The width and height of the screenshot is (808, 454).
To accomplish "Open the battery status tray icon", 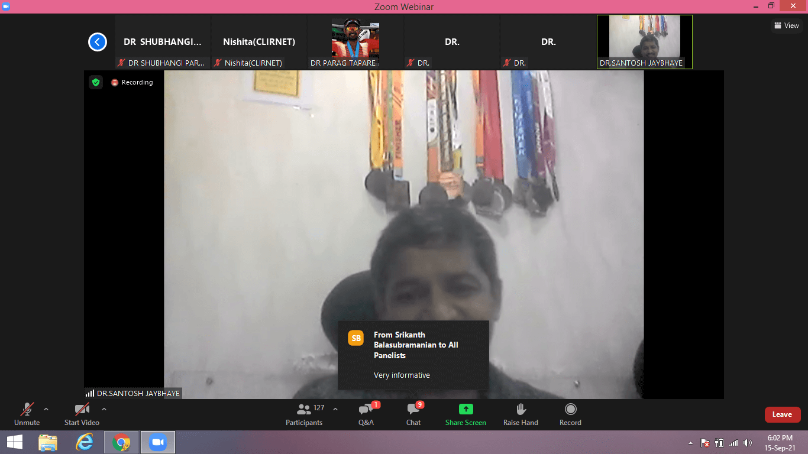I will pos(719,443).
